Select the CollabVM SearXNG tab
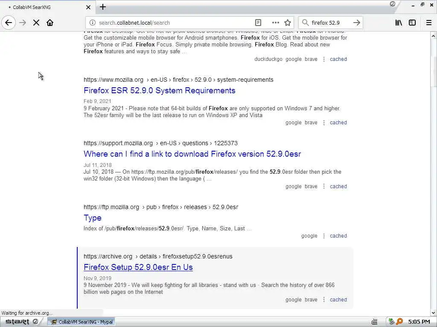This screenshot has width=437, height=327. (x=48, y=7)
